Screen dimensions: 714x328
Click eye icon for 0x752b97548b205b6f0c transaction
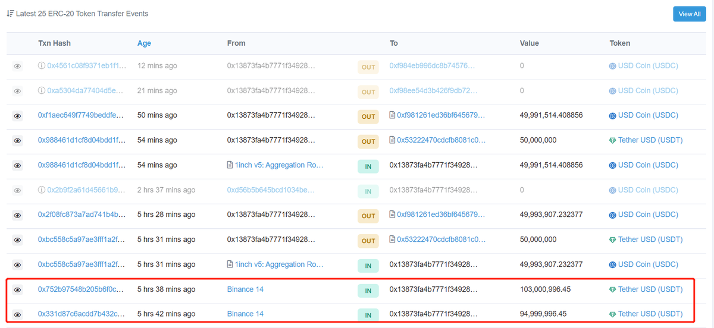(18, 289)
